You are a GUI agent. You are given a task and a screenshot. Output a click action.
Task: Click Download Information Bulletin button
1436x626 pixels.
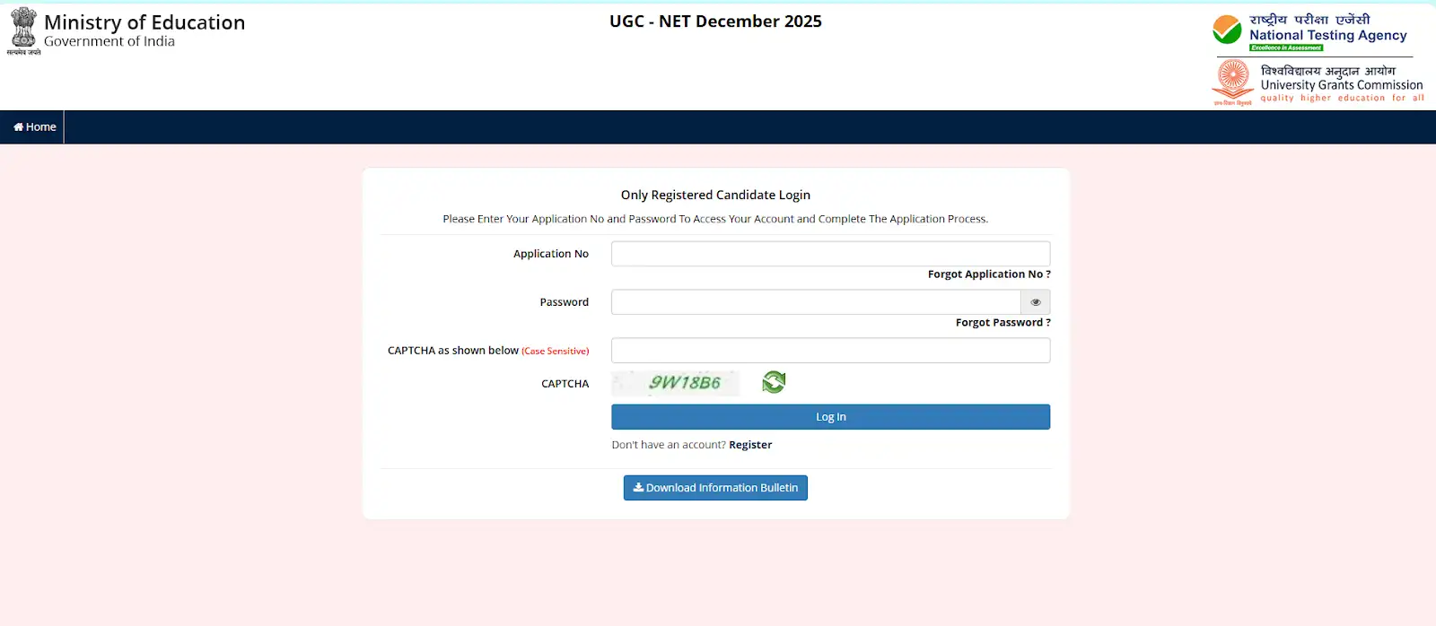click(715, 488)
